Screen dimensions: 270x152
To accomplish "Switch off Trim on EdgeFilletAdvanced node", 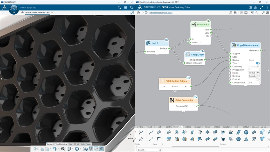I will (258, 63).
